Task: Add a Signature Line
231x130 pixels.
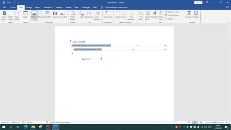Action: (x=172, y=12)
